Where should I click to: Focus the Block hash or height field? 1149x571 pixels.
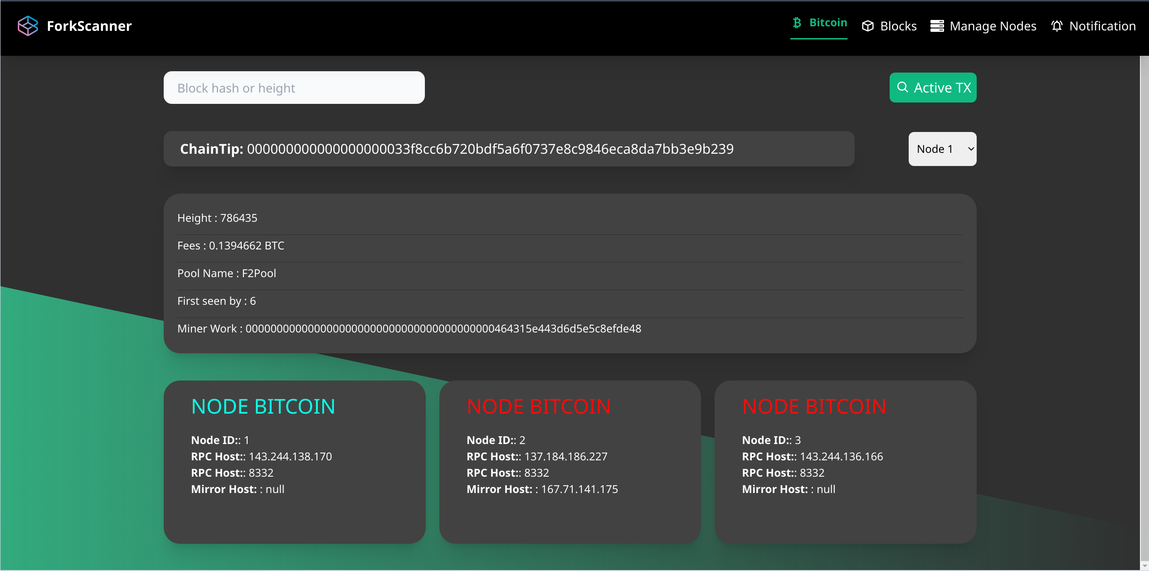pos(294,88)
